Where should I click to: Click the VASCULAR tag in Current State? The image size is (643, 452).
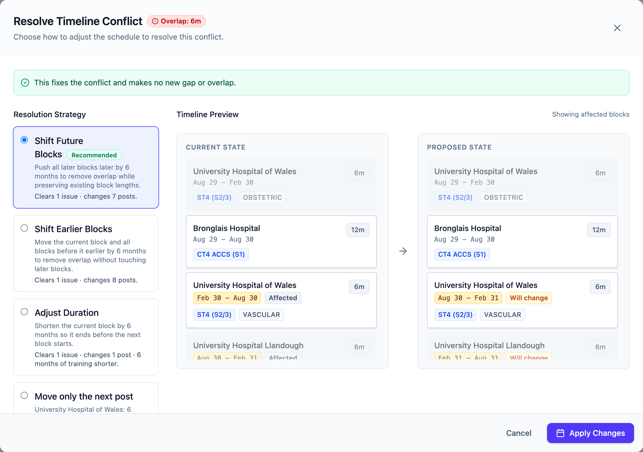point(261,315)
